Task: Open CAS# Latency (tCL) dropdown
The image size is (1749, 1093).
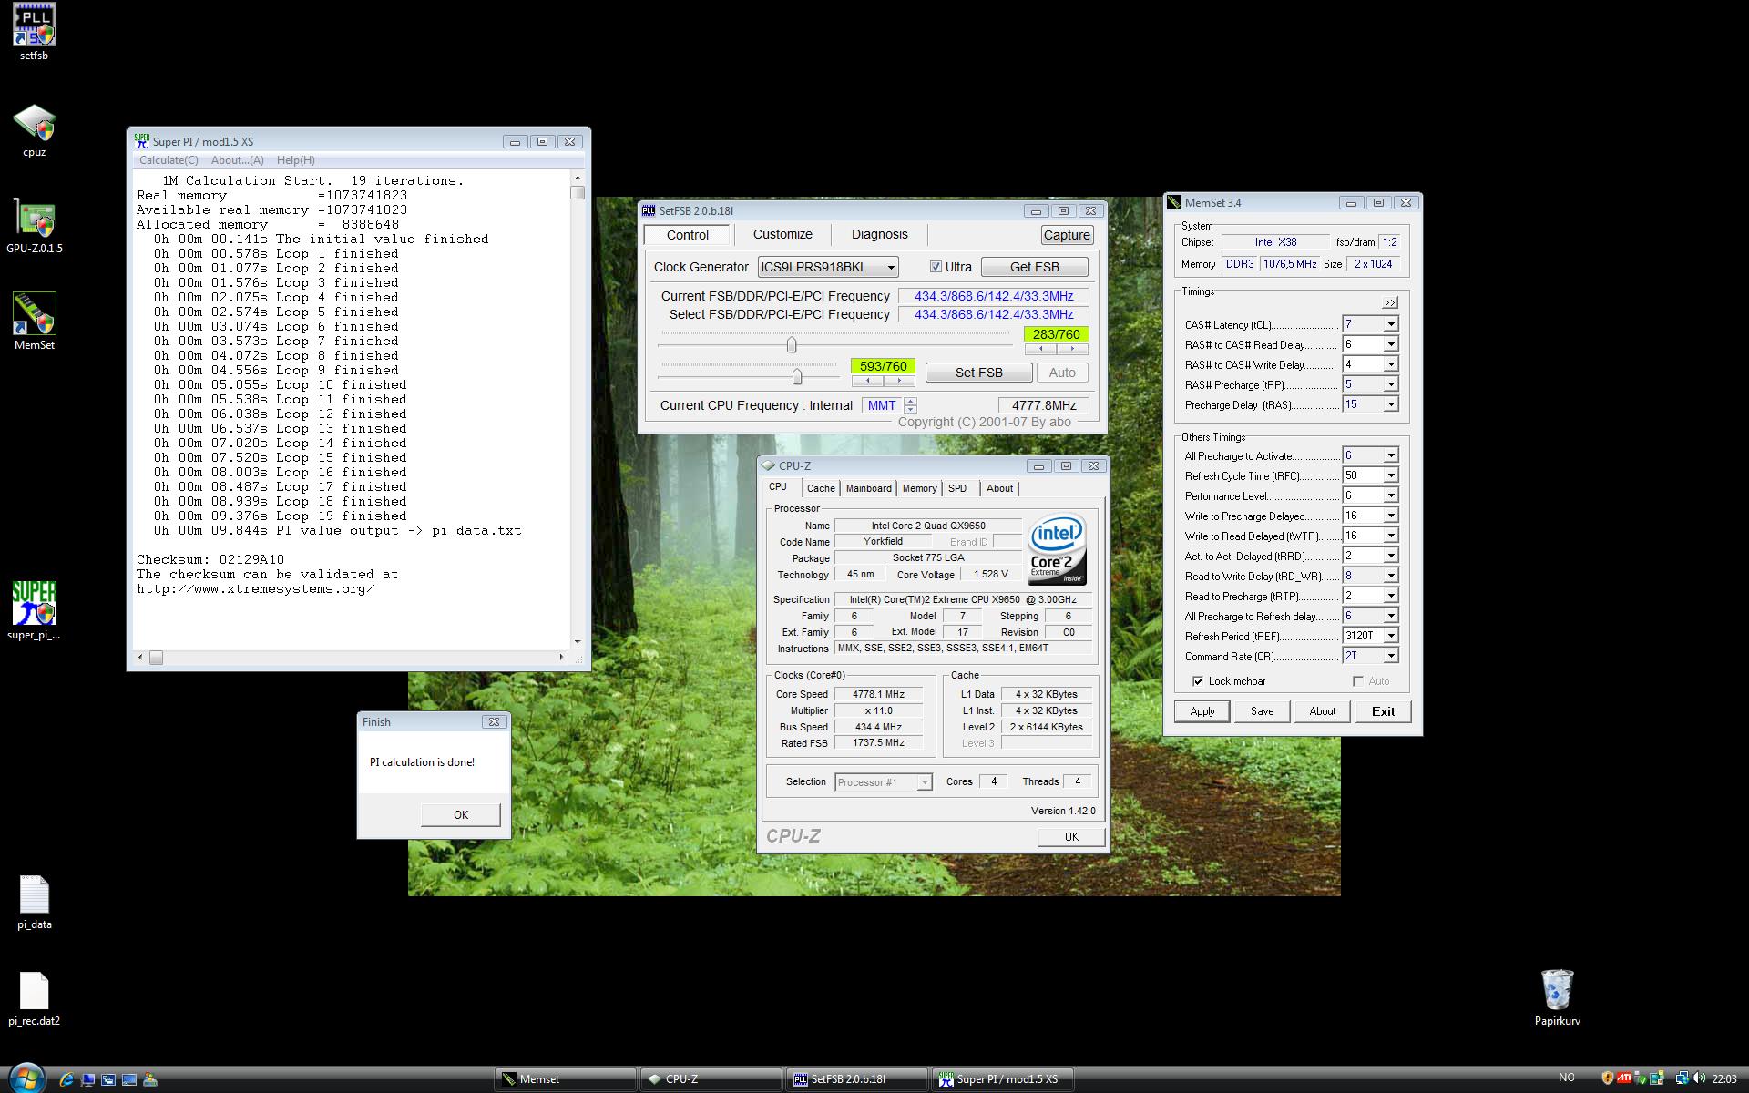Action: click(x=1390, y=324)
